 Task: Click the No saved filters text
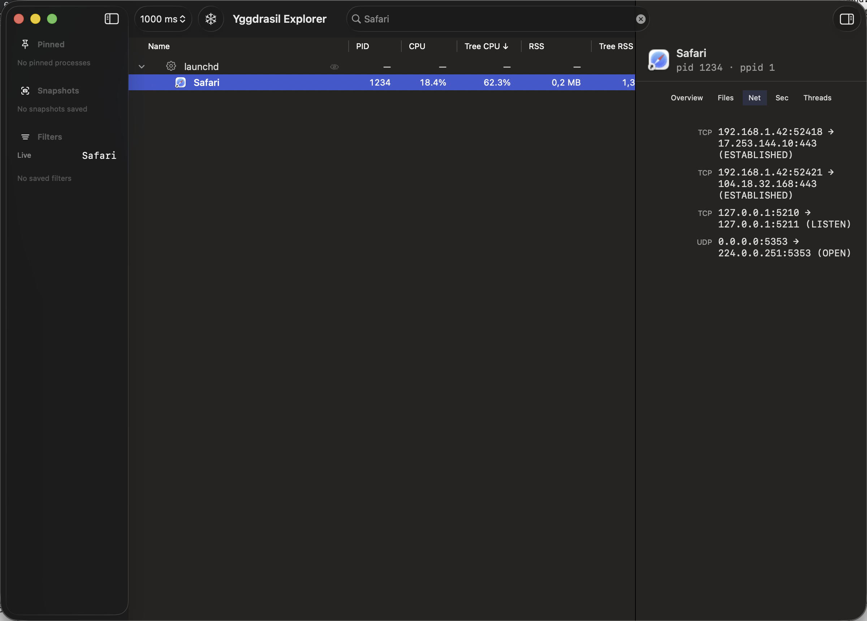click(44, 178)
